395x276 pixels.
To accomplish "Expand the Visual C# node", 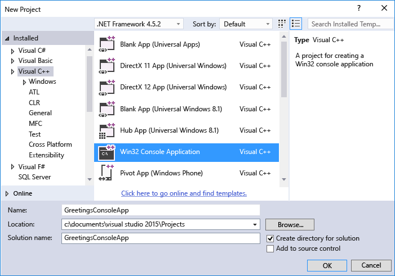I will 12,51.
